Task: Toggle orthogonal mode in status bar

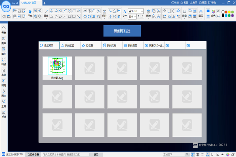Action: click(213, 154)
